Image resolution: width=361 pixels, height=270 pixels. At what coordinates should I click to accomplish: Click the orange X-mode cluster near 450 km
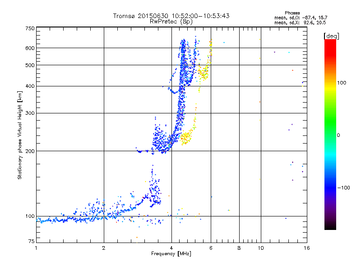pyautogui.click(x=203, y=73)
